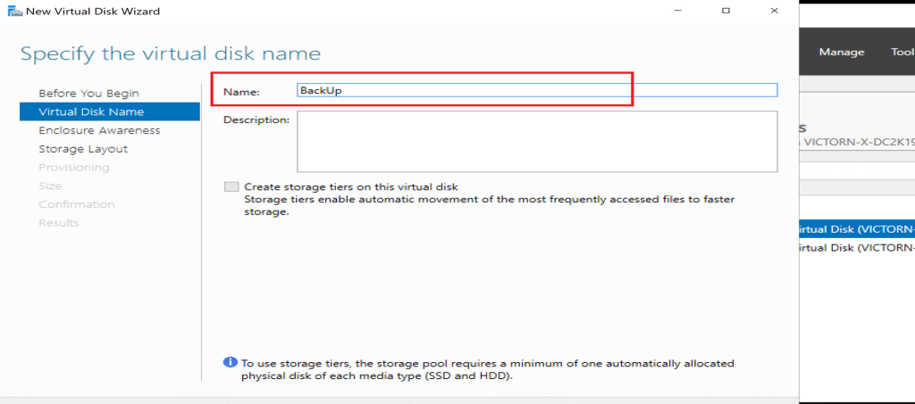The height and width of the screenshot is (404, 915).
Task: Select the highlighted Virtual Disk row
Action: tap(856, 228)
